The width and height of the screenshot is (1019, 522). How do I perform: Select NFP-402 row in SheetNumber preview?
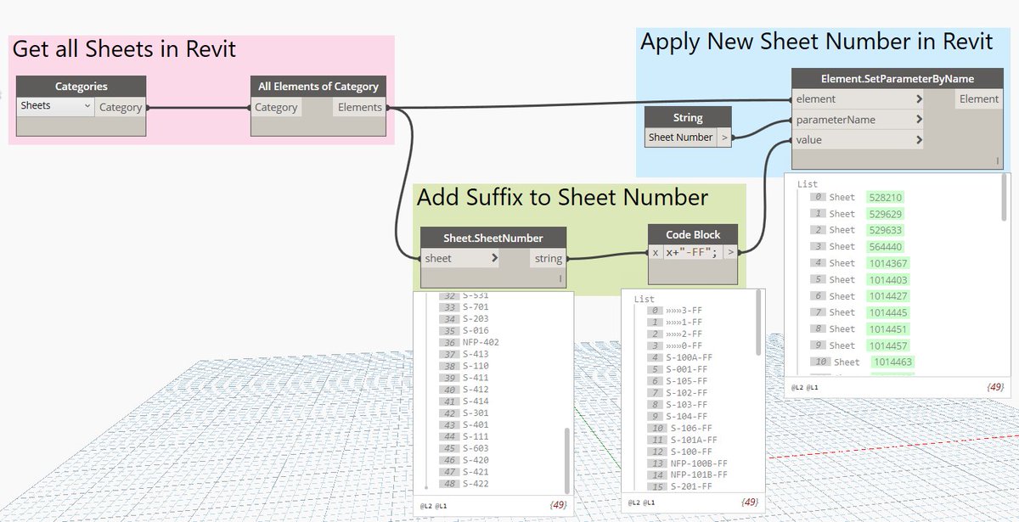(470, 342)
